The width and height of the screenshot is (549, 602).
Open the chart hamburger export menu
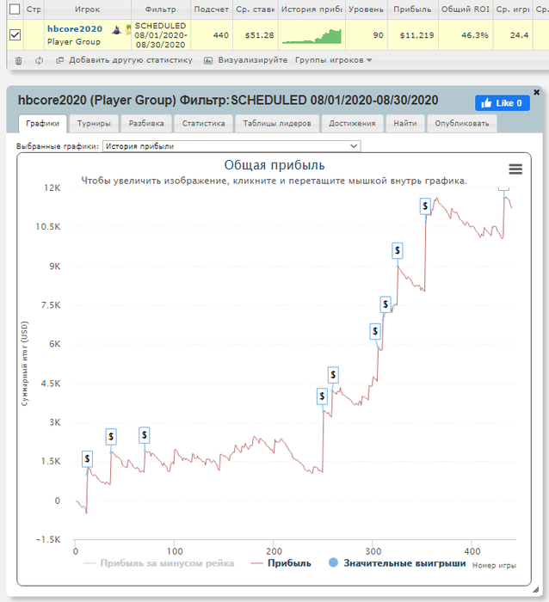[x=515, y=169]
